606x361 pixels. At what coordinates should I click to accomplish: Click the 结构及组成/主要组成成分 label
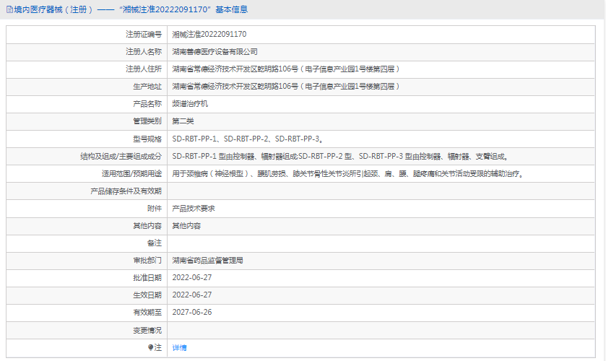[x=121, y=157]
